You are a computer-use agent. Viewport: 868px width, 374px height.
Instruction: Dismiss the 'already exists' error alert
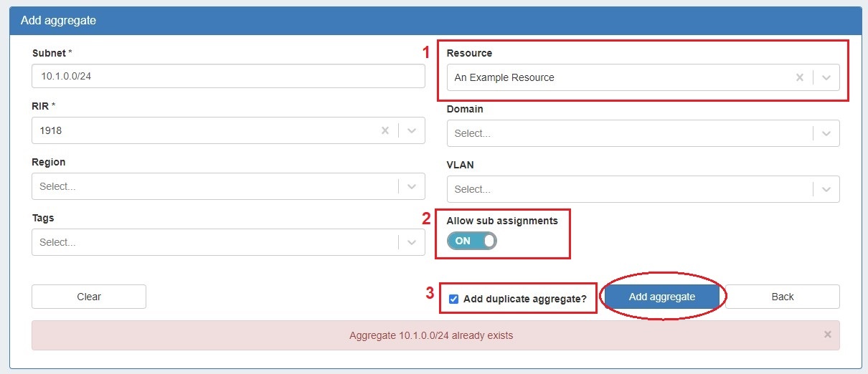pos(827,335)
